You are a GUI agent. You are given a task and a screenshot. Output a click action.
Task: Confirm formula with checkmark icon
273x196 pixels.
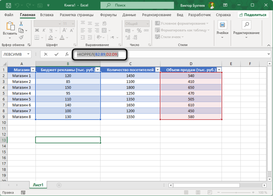pyautogui.click(x=56, y=54)
